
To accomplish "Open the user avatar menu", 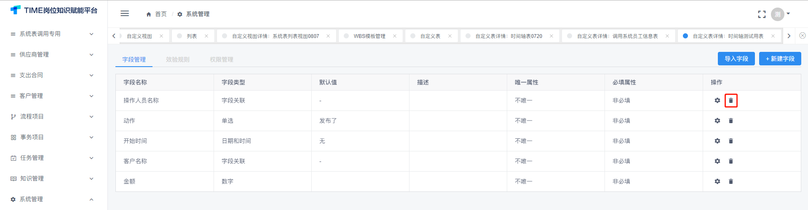I will click(777, 14).
